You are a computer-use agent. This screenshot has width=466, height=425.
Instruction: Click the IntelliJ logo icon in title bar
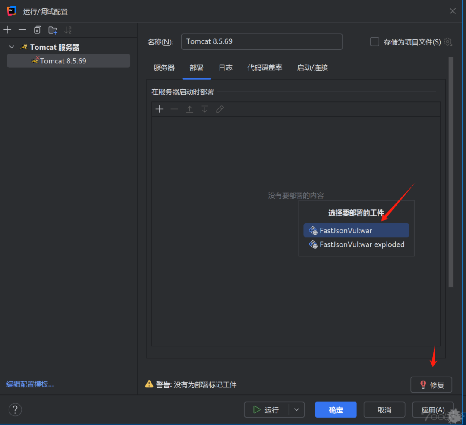(x=12, y=11)
